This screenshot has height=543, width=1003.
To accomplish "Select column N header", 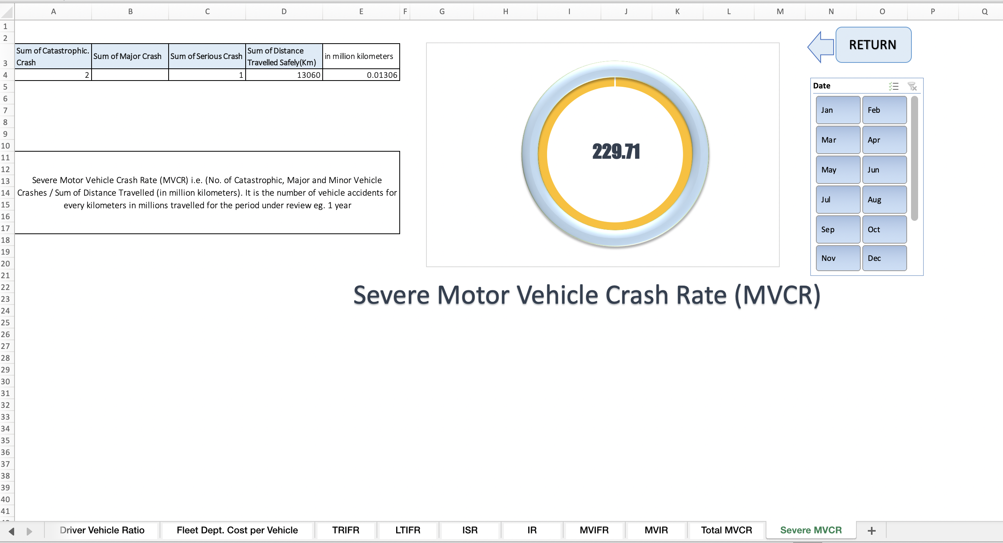I will click(831, 12).
